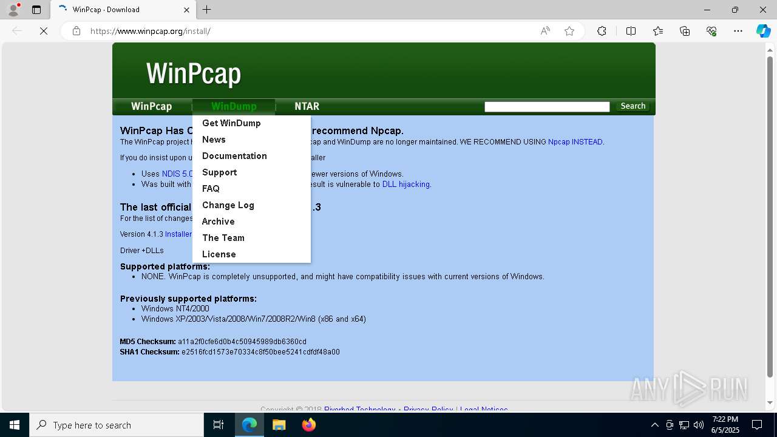This screenshot has width=777, height=437.
Task: Open the Edge profile icon
Action: point(13,10)
